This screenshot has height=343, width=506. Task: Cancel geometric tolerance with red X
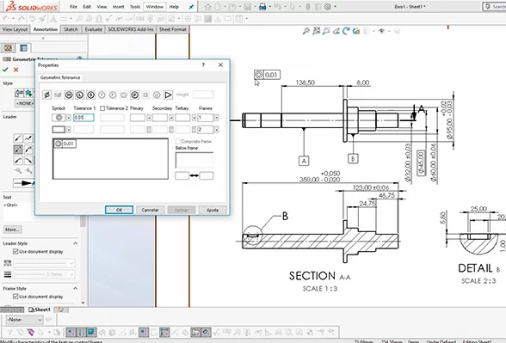[15, 70]
